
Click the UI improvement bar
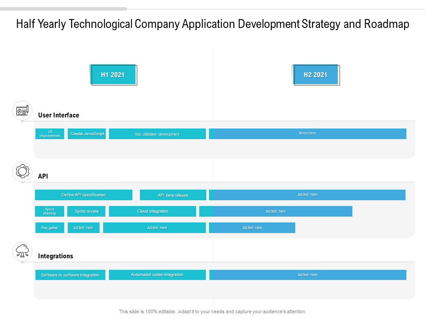[50, 134]
